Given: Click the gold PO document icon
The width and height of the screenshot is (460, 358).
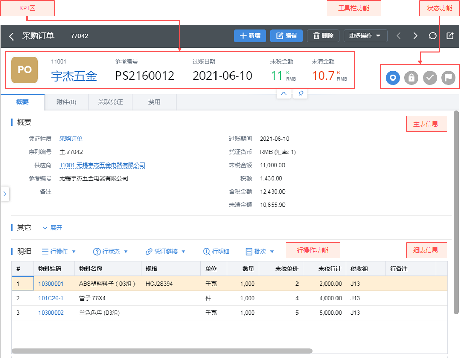Looking at the screenshot, I should [24, 70].
